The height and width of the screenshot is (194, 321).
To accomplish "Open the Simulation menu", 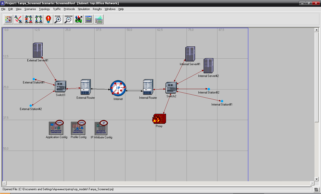I will [x=84, y=9].
